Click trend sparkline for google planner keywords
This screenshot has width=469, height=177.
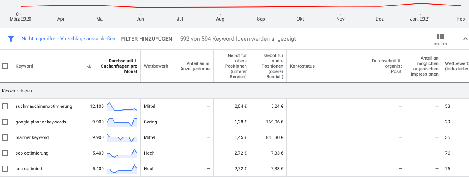(122, 122)
